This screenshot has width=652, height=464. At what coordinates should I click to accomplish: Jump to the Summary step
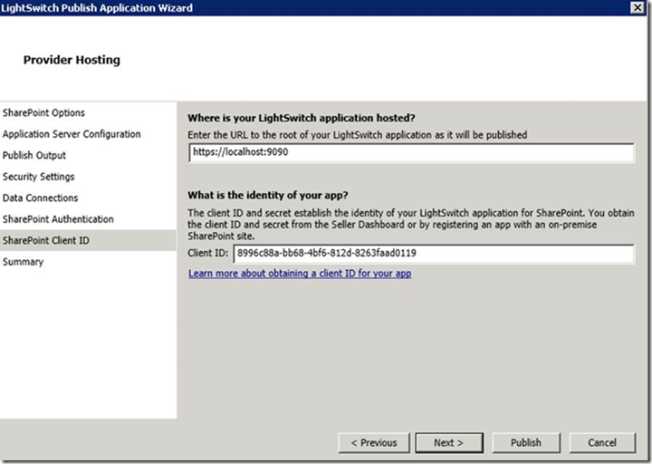click(x=23, y=262)
